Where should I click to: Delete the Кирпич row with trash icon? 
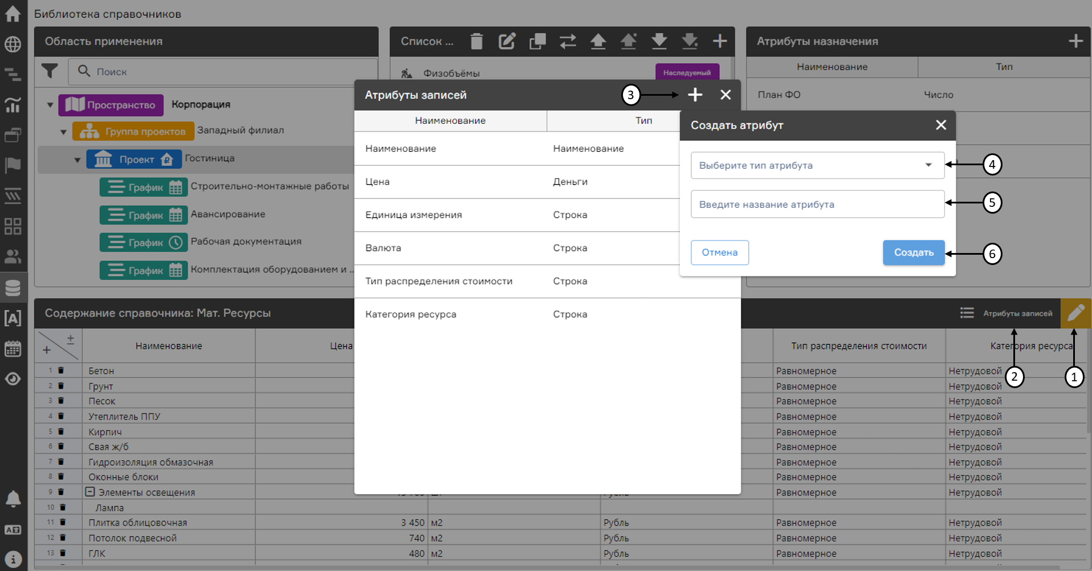tap(61, 431)
